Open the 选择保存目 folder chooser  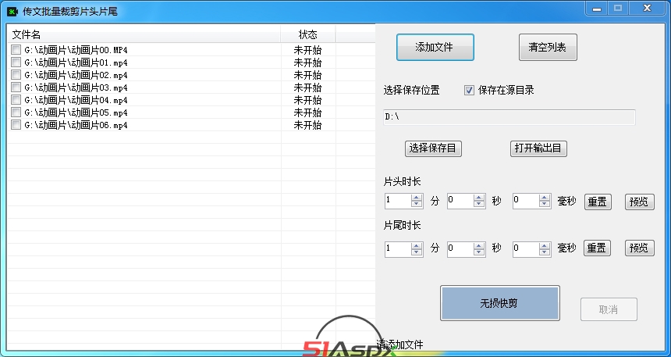[x=433, y=148]
